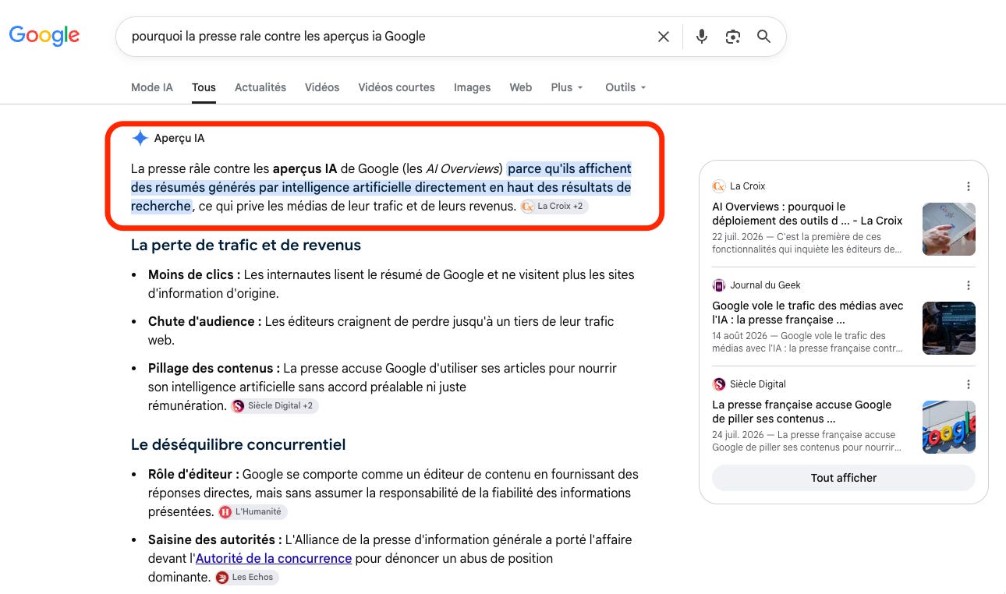1006x594 pixels.
Task: Click the heading La perte de trafic et de revenus
Action: pos(246,245)
